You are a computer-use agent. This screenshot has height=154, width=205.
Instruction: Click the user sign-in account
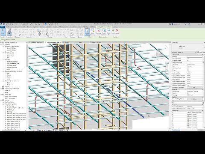tap(176, 24)
